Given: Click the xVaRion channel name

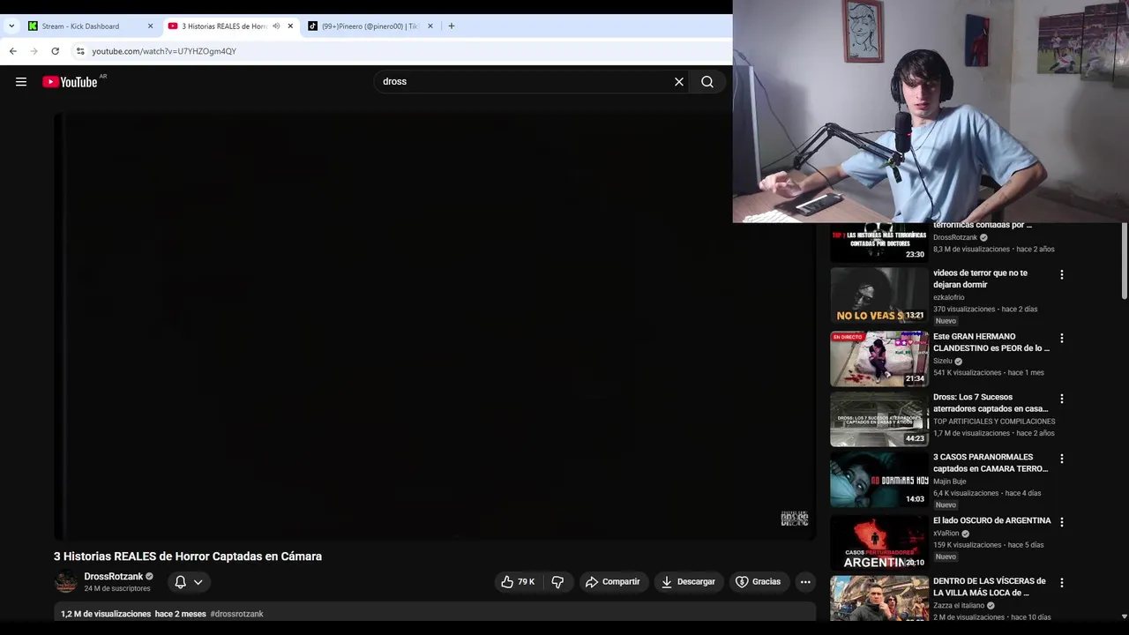Looking at the screenshot, I should click(x=946, y=534).
